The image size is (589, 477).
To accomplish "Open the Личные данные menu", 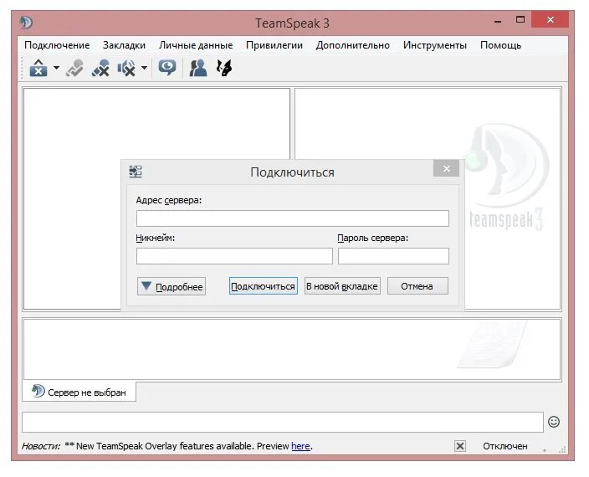I will coord(196,45).
